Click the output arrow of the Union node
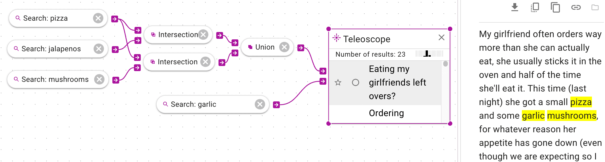The width and height of the screenshot is (605, 162). [301, 48]
